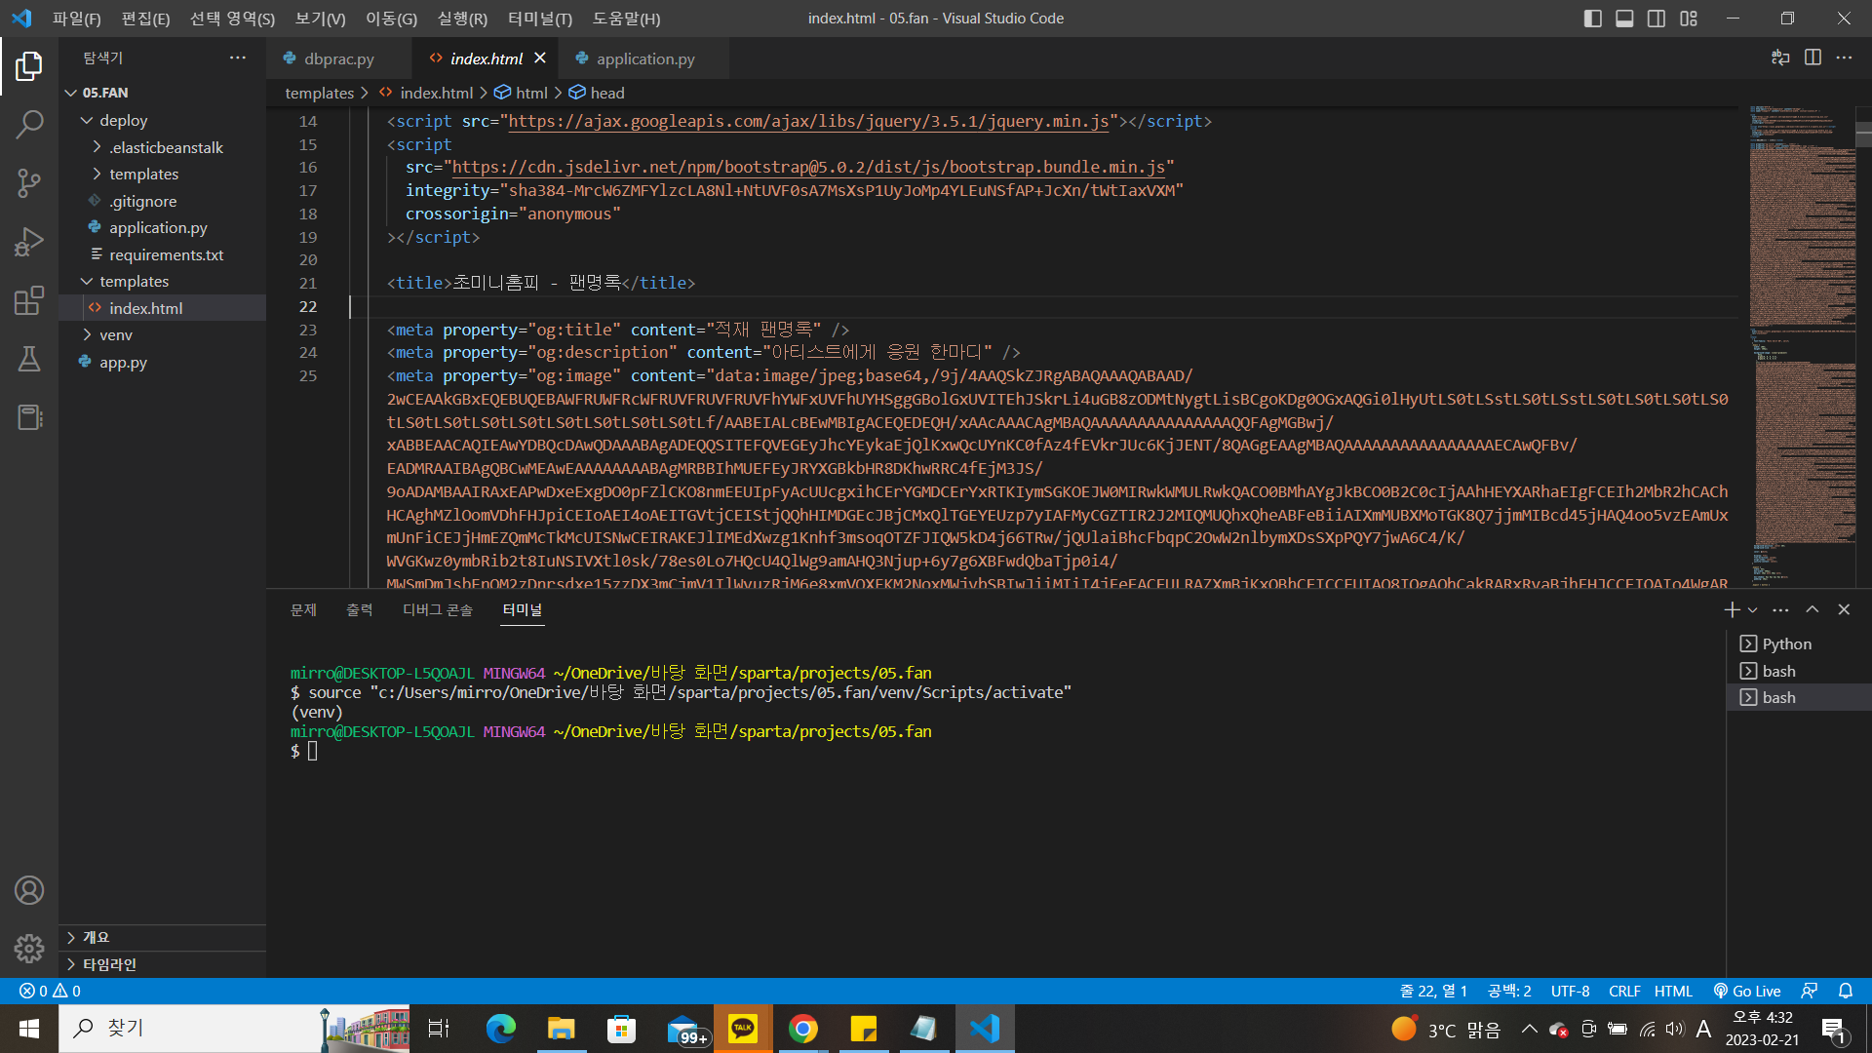Open the notebook-style activity bar icon below Testing

pyautogui.click(x=29, y=417)
